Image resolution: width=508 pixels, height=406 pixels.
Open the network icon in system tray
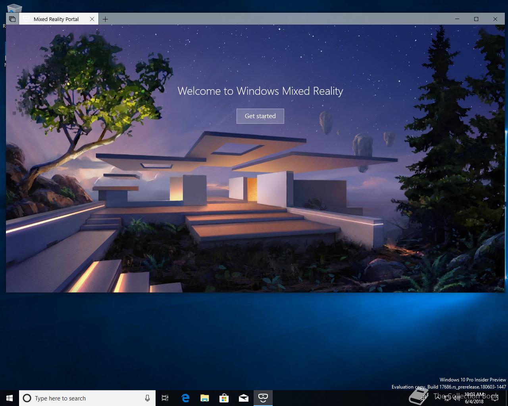[447, 399]
